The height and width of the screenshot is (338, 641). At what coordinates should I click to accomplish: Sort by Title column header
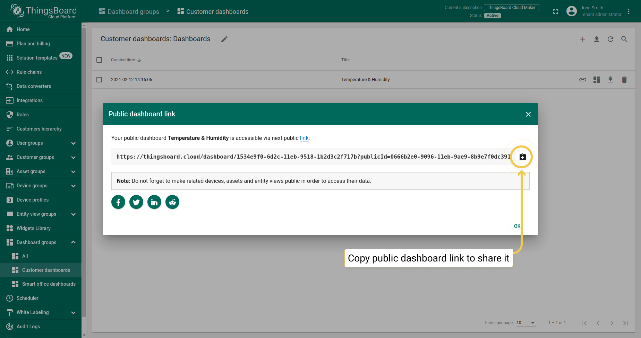(x=345, y=60)
